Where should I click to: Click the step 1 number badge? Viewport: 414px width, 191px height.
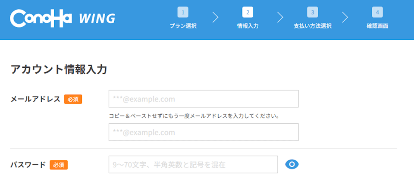pos(183,12)
